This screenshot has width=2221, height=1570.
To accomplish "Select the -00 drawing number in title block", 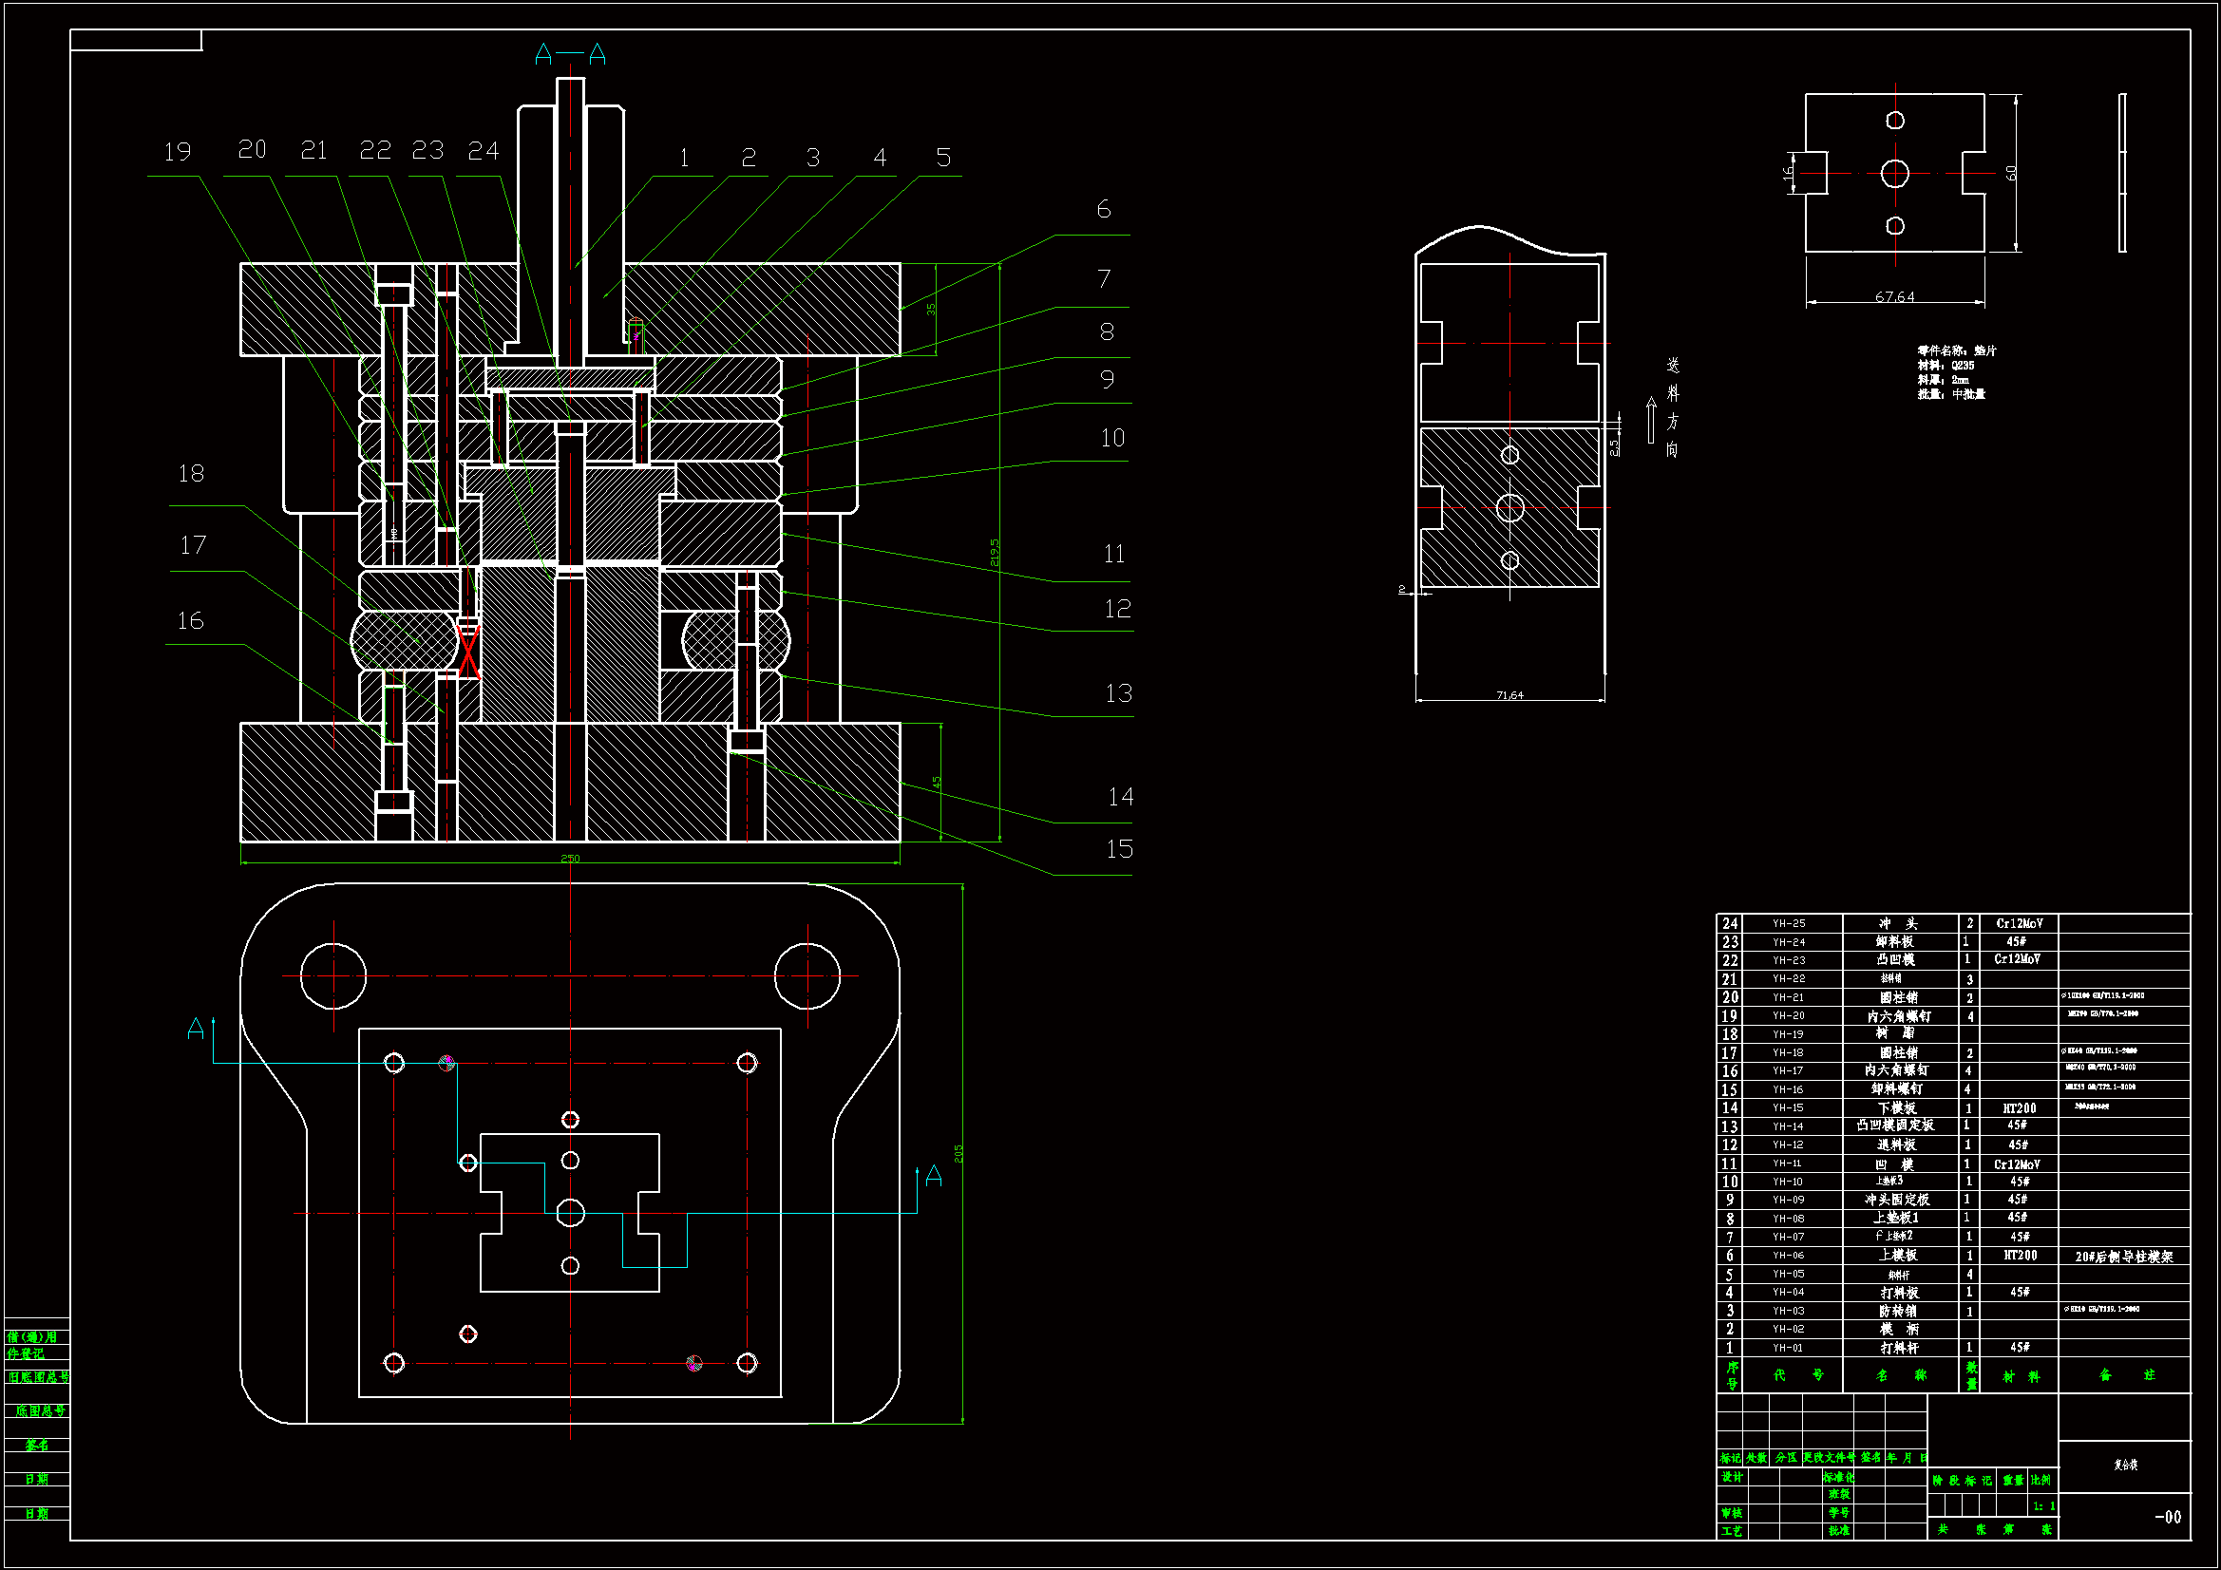I will [x=2168, y=1517].
